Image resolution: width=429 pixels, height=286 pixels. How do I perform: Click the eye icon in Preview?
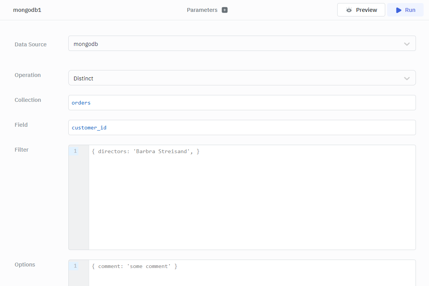click(x=349, y=10)
